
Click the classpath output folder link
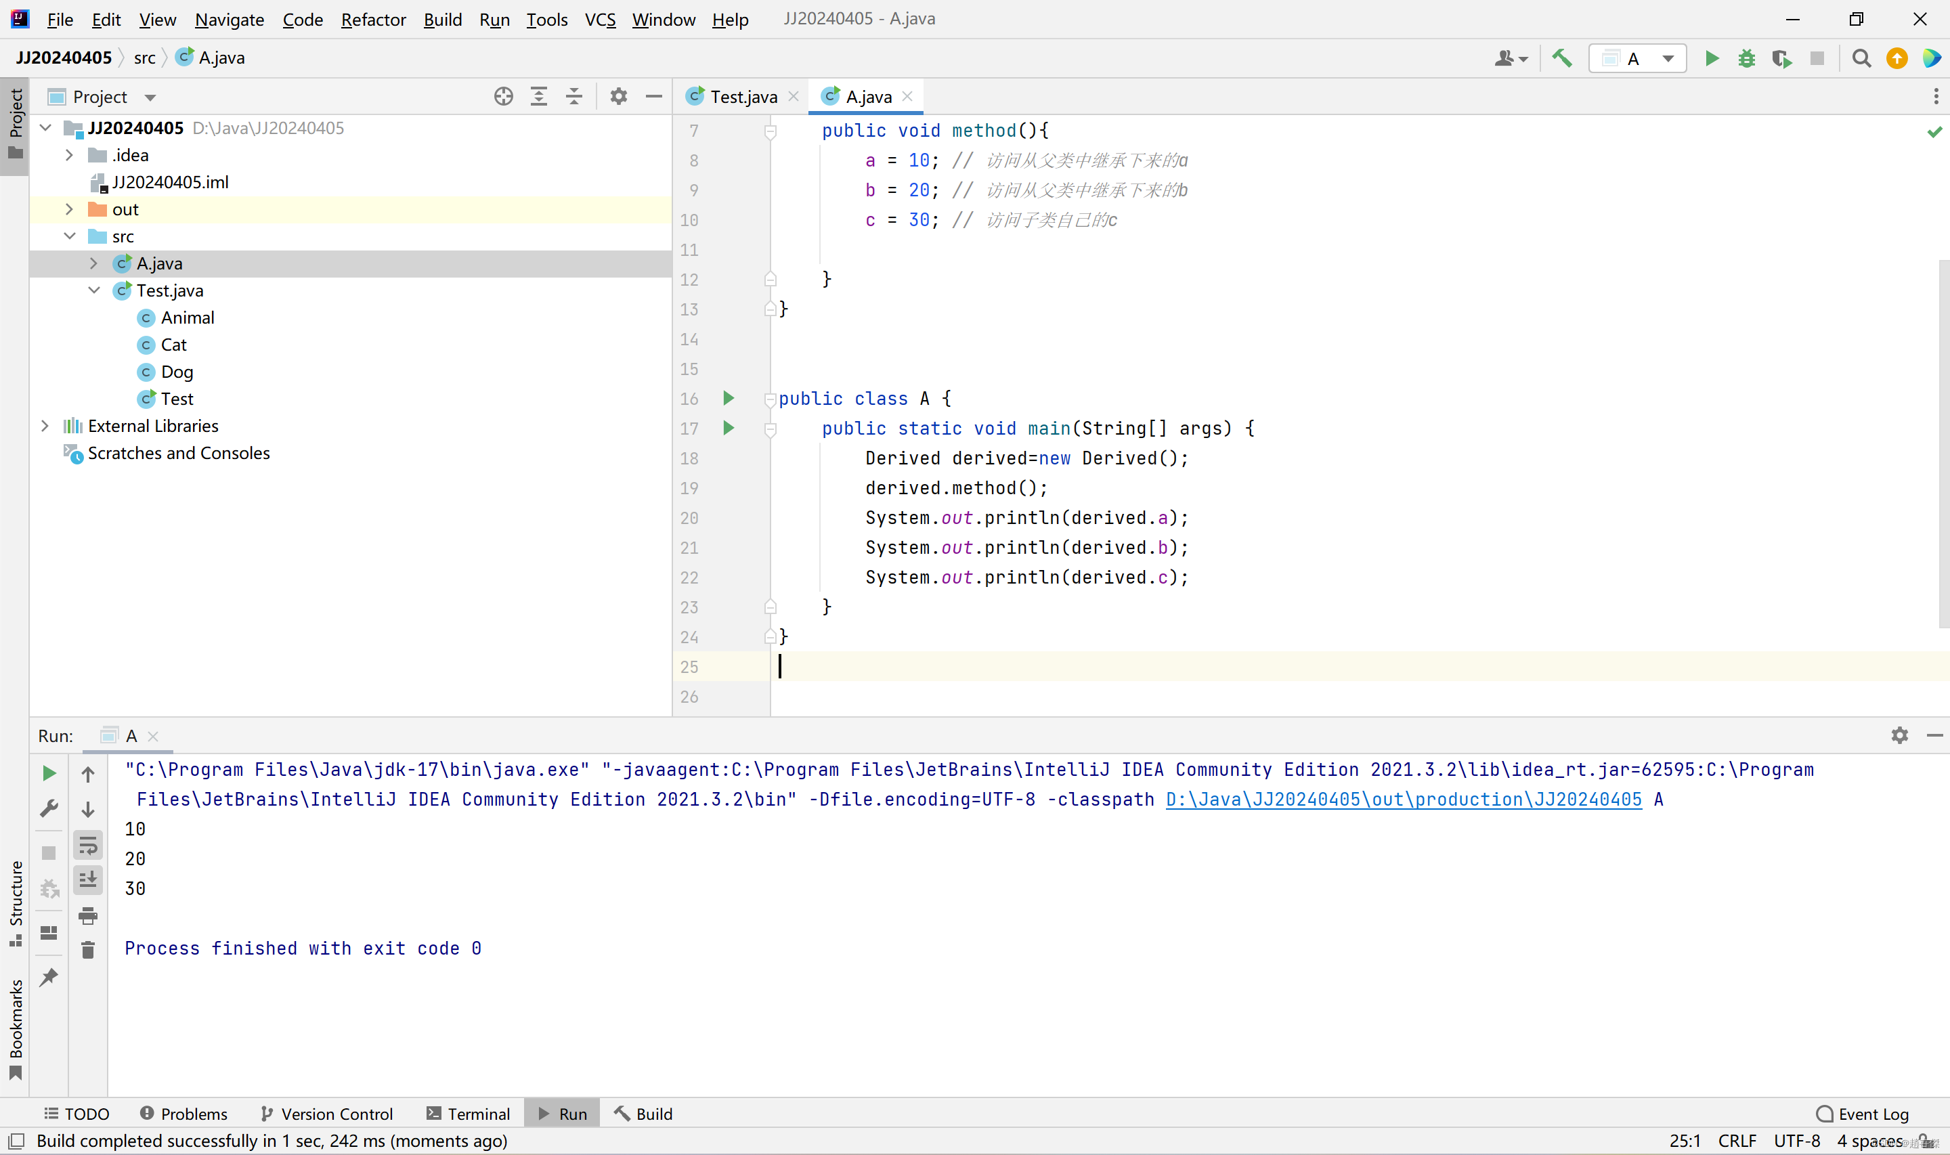[1403, 800]
